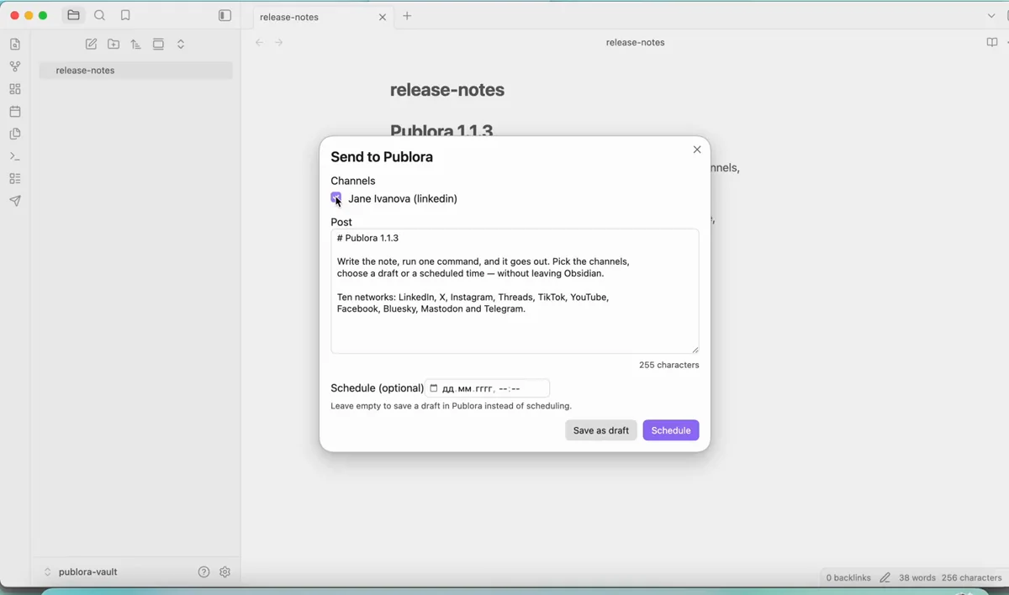
Task: Toggle auto-reveal current file icon
Action: [x=159, y=44]
